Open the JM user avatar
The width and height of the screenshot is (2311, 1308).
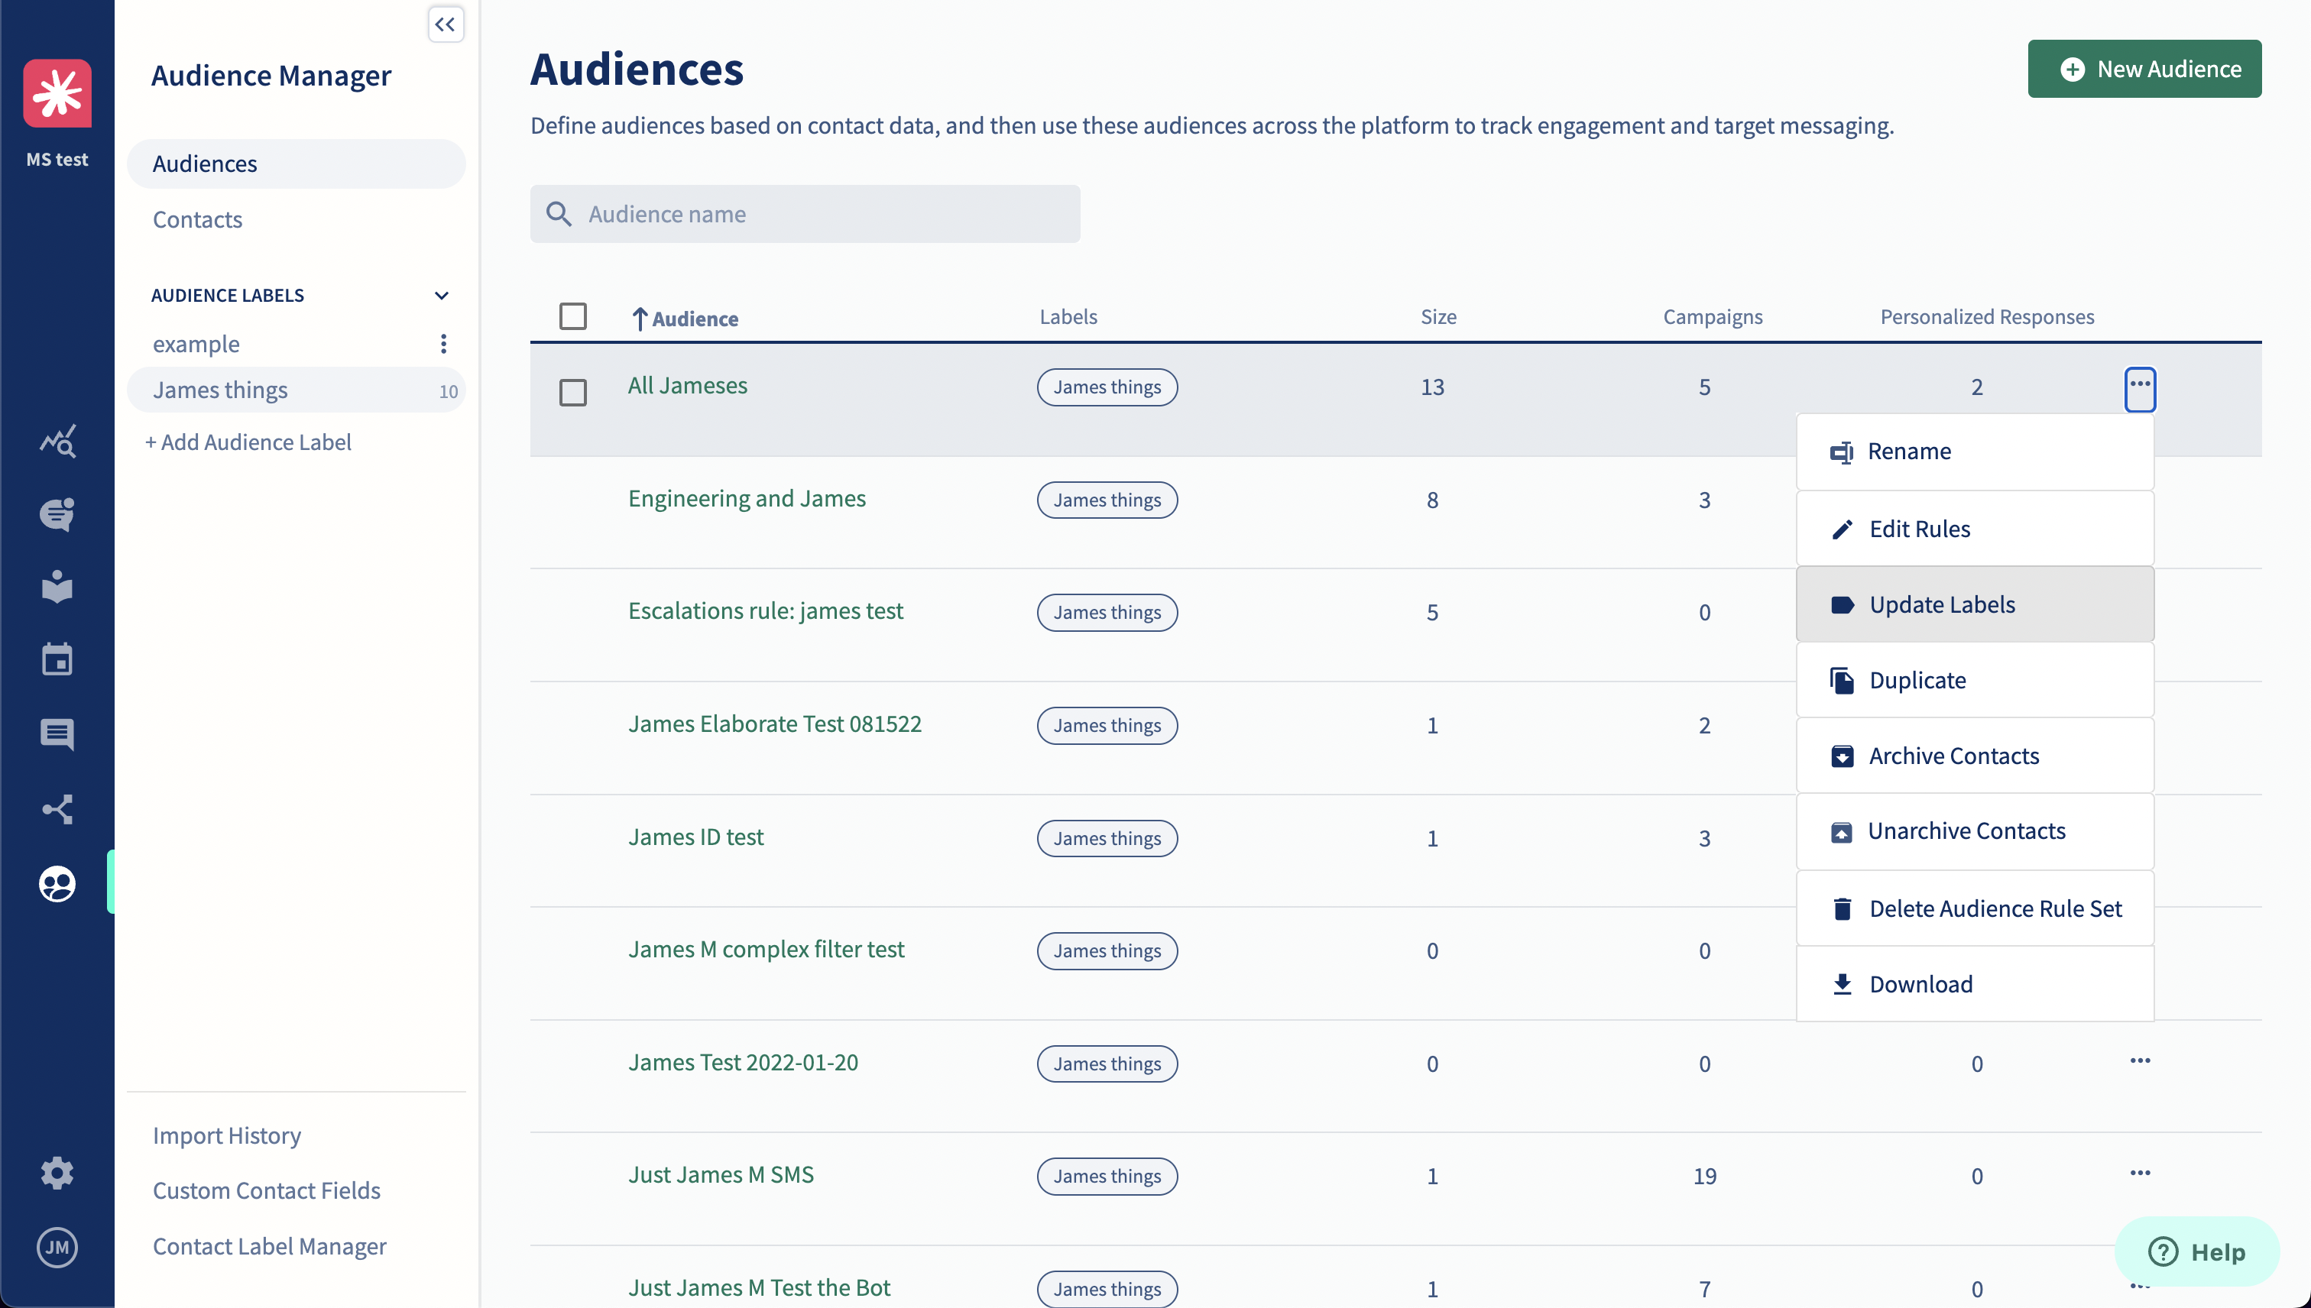[x=57, y=1247]
